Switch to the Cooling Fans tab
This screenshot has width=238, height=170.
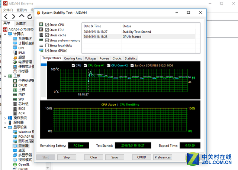[x=73, y=59]
